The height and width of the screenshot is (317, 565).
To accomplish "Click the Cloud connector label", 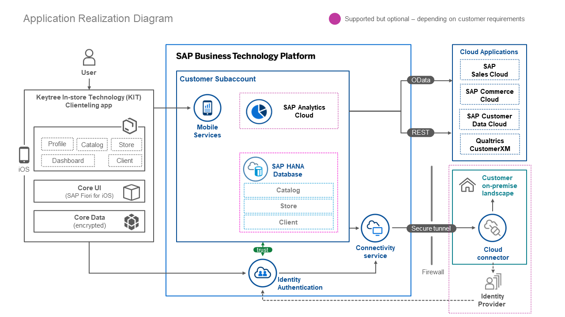I will [493, 254].
